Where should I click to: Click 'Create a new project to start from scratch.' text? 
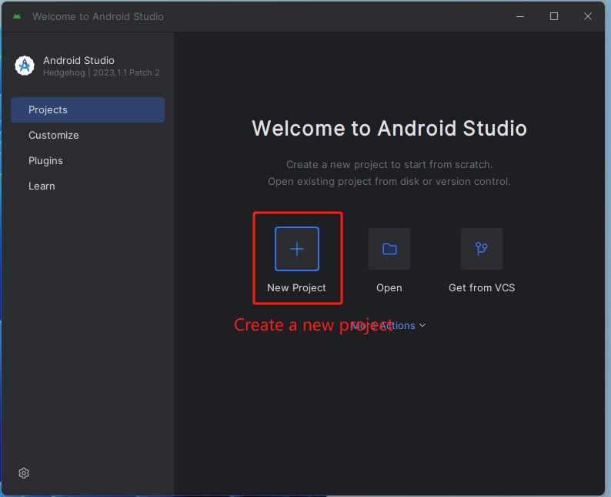[x=389, y=164]
